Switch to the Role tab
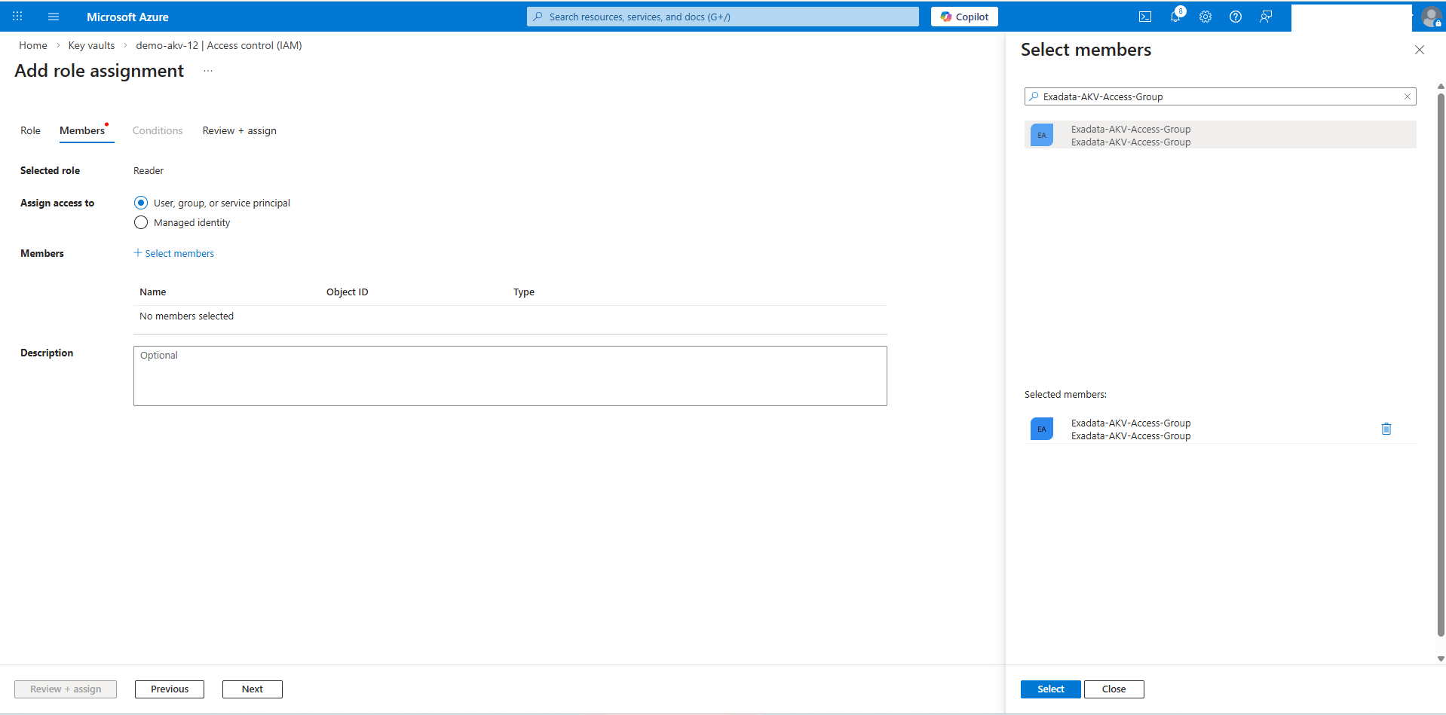The height and width of the screenshot is (715, 1446). tap(30, 130)
